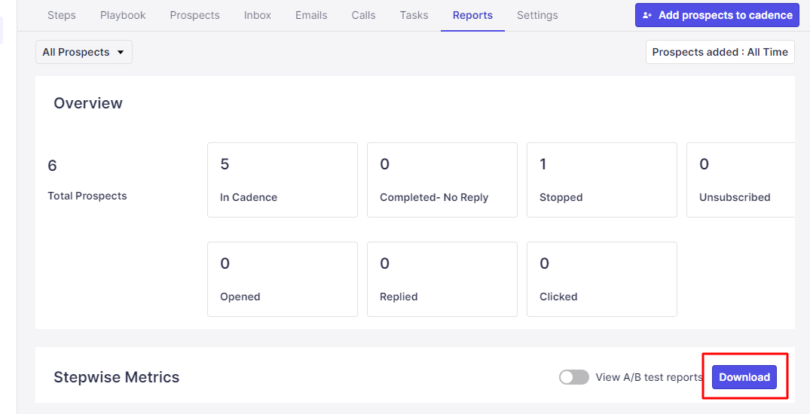Click the In Cadence stat card
Viewport: 810px width, 414px height.
(x=282, y=180)
